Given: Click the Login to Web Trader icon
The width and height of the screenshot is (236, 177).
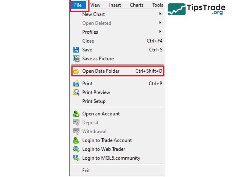Looking at the screenshot, I should pos(76,149).
